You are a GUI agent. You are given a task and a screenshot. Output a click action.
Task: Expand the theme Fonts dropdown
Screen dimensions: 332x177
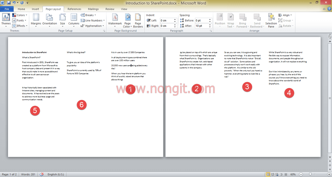19,20
